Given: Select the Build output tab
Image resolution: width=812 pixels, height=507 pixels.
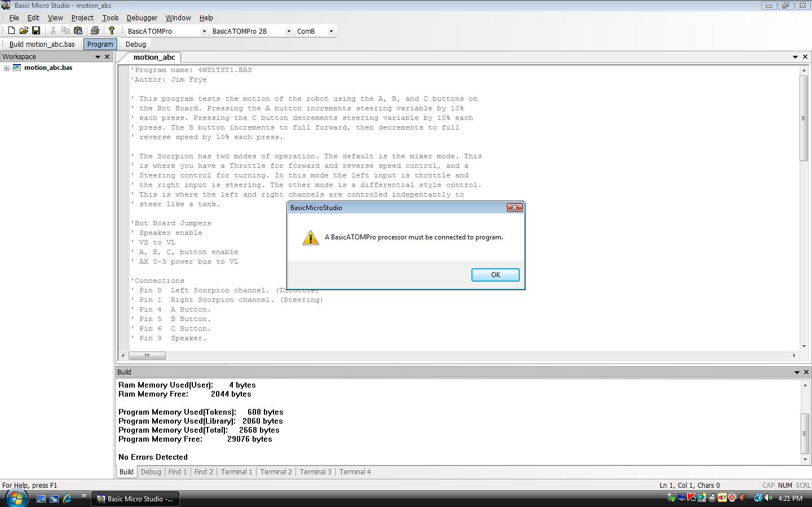Looking at the screenshot, I should (x=126, y=472).
